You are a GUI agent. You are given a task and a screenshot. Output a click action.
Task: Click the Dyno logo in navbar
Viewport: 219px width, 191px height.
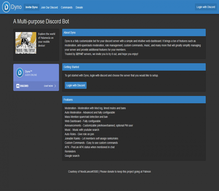(6, 7)
